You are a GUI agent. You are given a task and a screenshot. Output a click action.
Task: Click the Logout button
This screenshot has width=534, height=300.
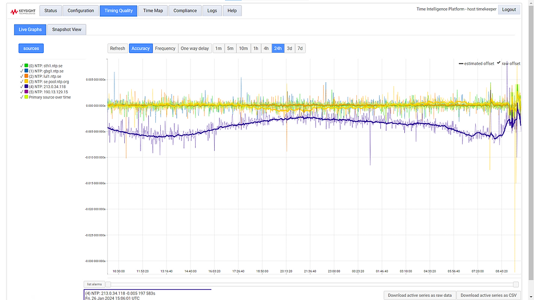tap(509, 9)
